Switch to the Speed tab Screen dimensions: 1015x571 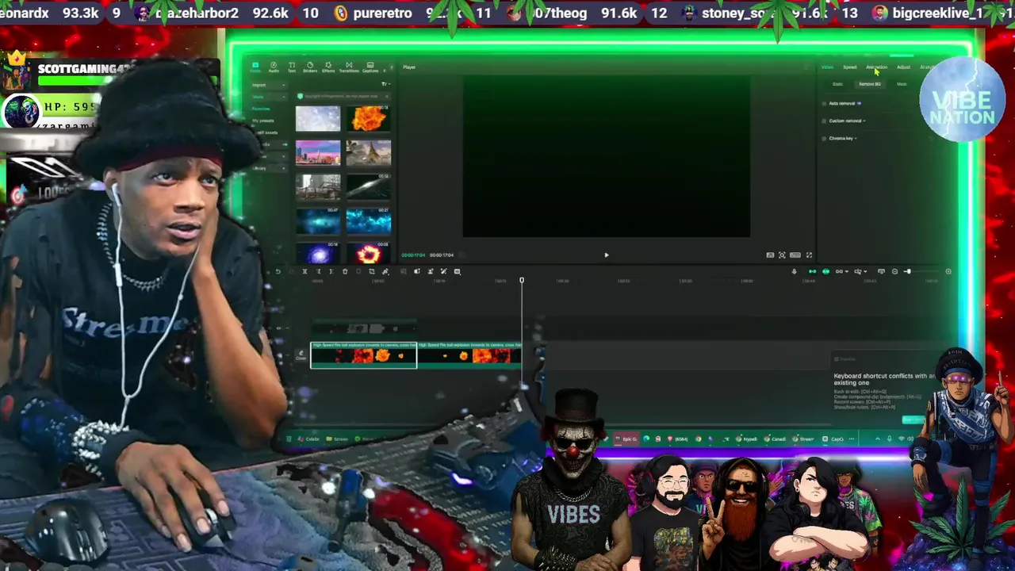click(x=850, y=67)
